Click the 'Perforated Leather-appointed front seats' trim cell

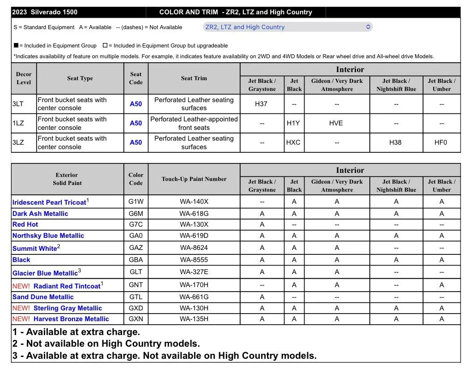pos(194,123)
